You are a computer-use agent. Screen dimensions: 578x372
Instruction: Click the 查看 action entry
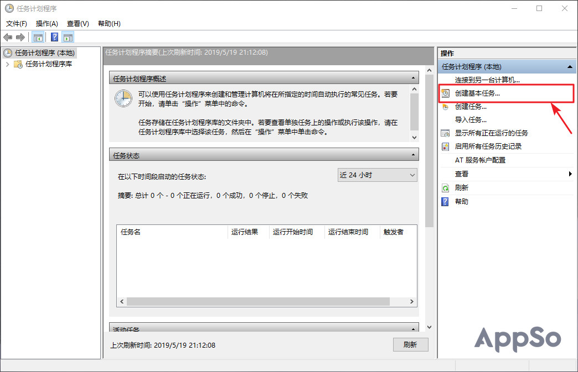(462, 174)
